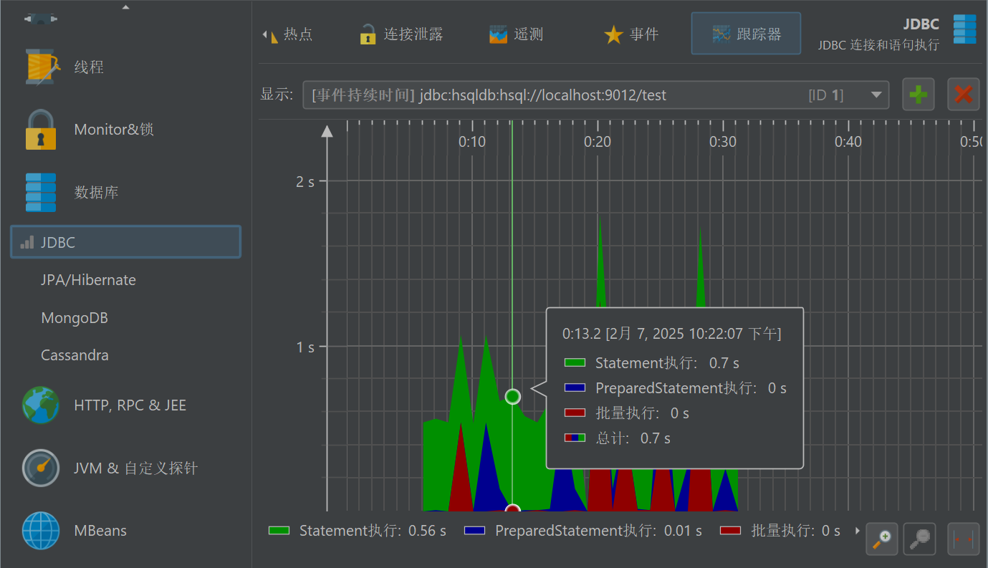
Task: Click the 0:10 label on time axis
Action: [x=472, y=142]
